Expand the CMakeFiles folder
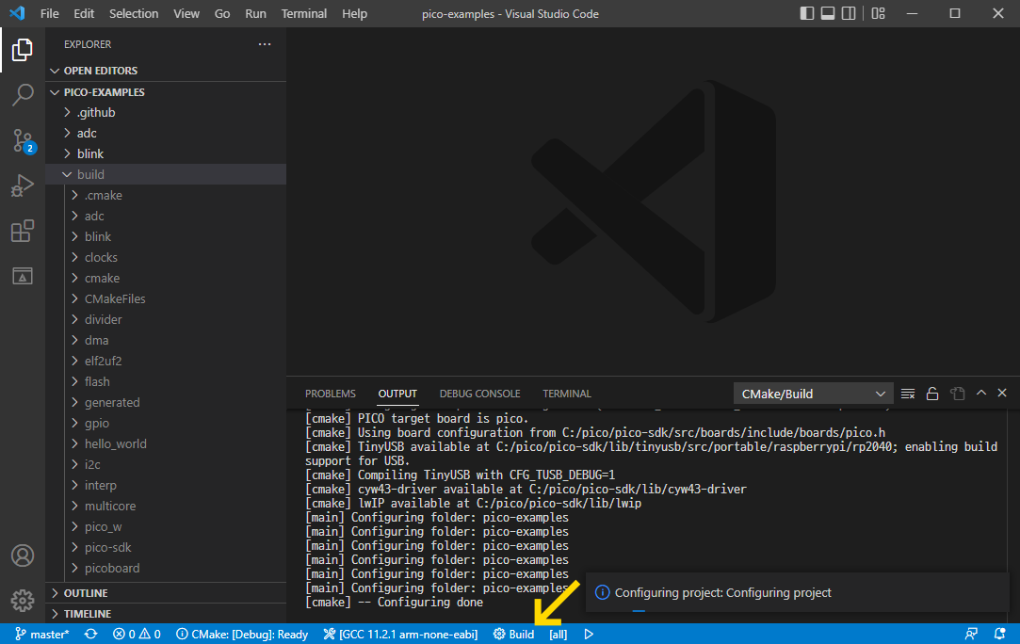1020x644 pixels. 166,298
